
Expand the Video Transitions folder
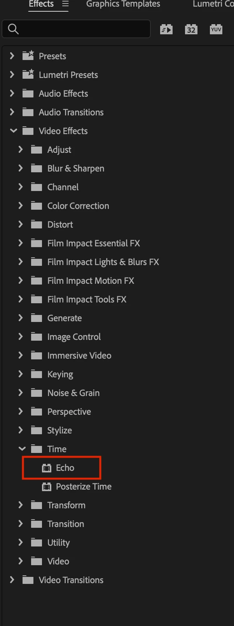[12, 580]
